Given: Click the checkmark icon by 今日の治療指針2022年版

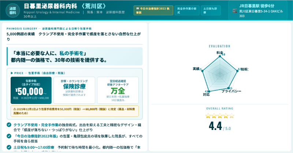Looking at the screenshot, I should click(x=9, y=136).
